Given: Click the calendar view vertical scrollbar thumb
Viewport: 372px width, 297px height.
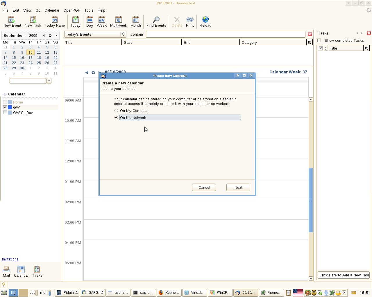Looking at the screenshot, I should pos(311,200).
